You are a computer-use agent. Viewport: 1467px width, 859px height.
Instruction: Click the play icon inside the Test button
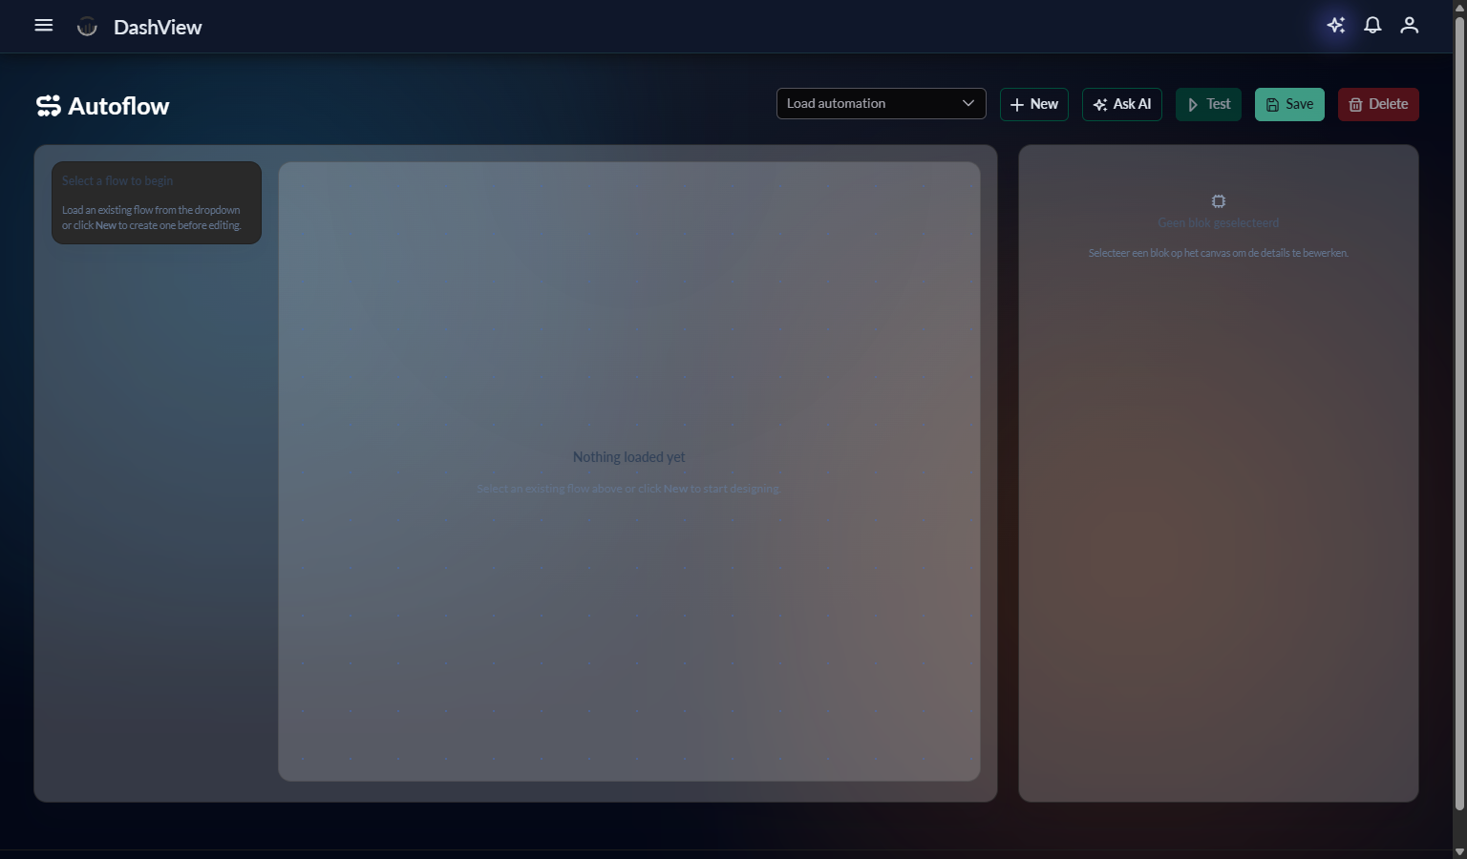pyautogui.click(x=1191, y=104)
